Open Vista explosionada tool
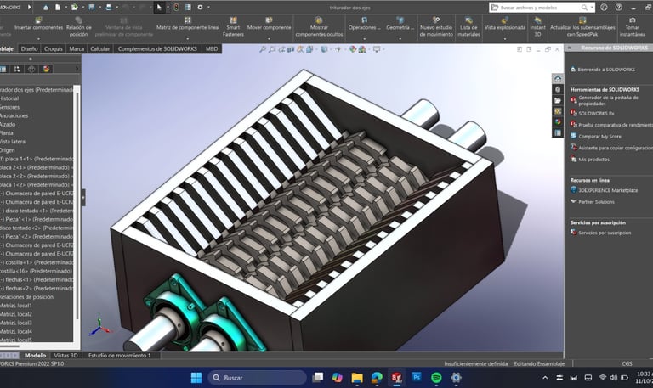Screen dimensions: 653x388 (x=505, y=24)
